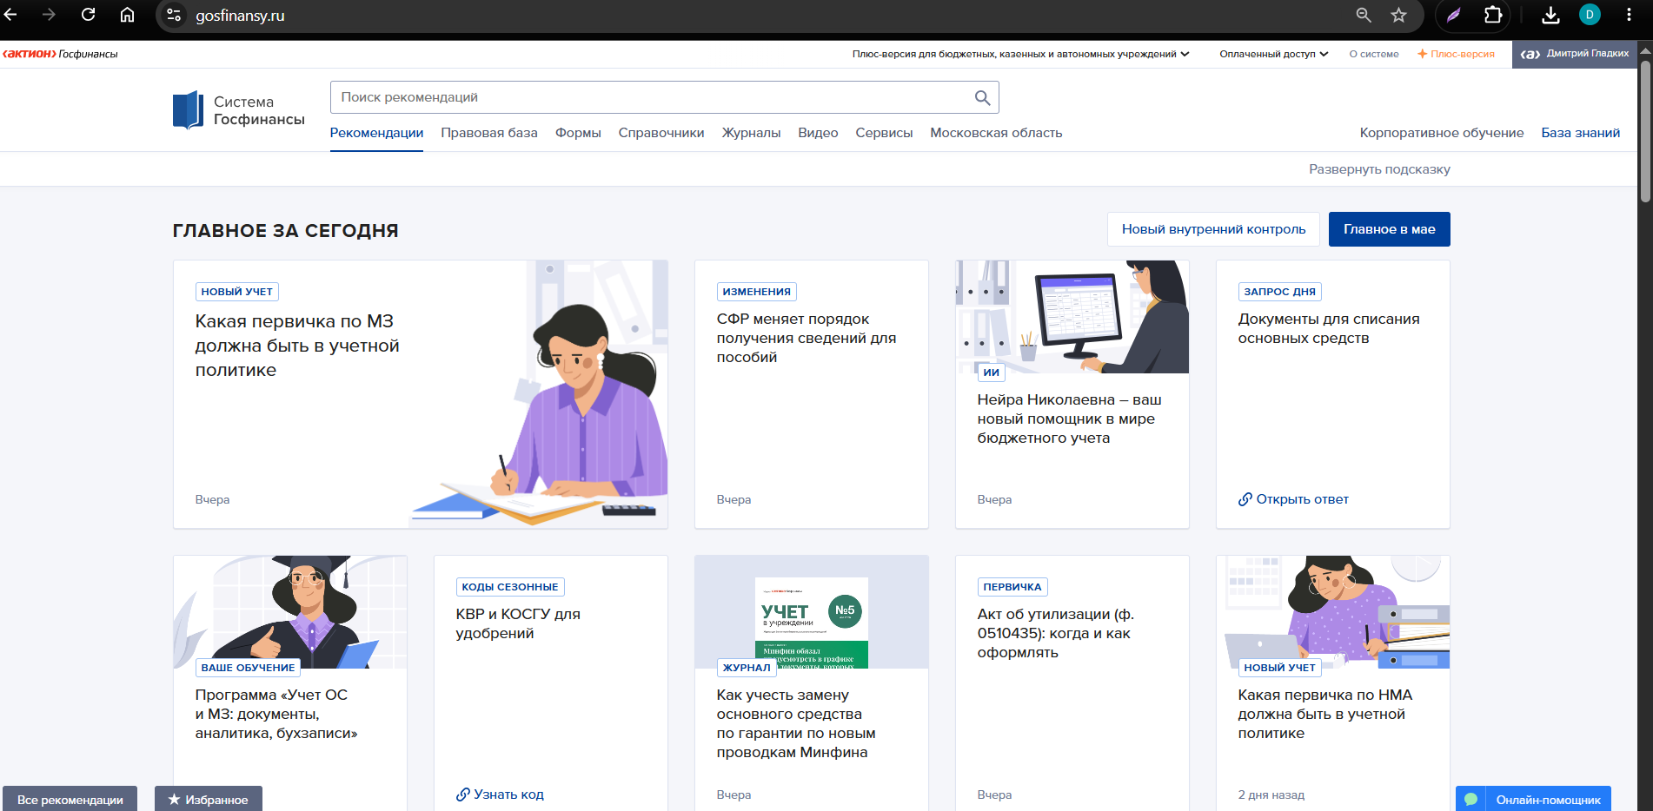This screenshot has width=1653, height=811.
Task: Click Новый внутренний контроль button
Action: pos(1213,229)
